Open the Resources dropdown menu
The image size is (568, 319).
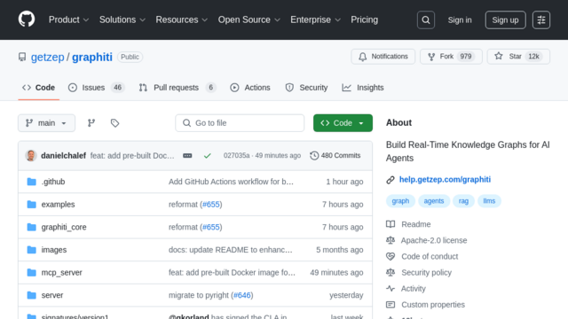(181, 19)
